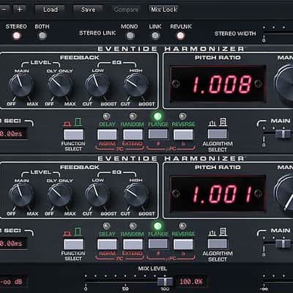Click the minus preset button
Viewport: 293px width, 293px height.
(x=4, y=10)
